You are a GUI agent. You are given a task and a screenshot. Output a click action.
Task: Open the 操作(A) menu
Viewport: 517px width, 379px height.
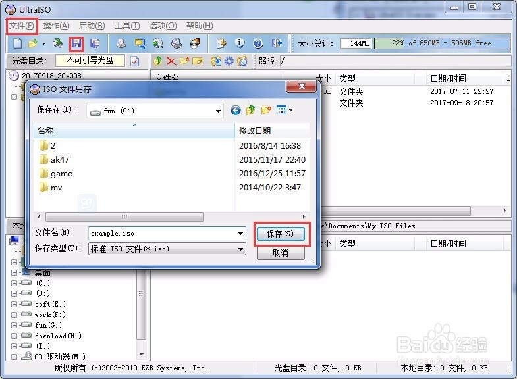coord(57,26)
